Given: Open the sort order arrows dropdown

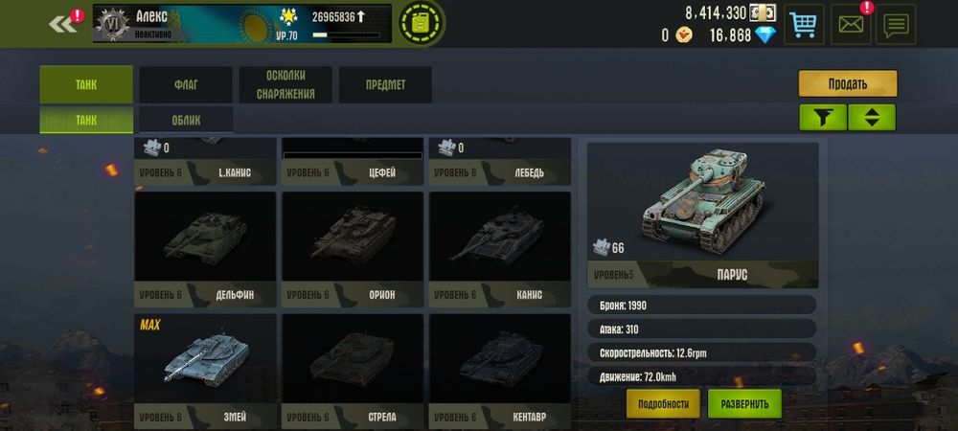Looking at the screenshot, I should click(x=872, y=117).
